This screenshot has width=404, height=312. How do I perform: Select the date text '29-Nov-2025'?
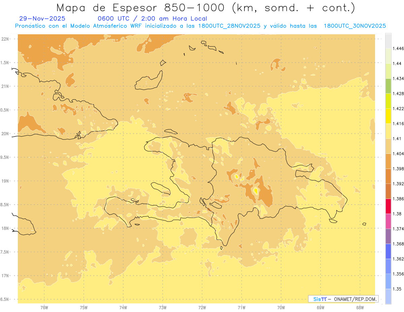(42, 19)
